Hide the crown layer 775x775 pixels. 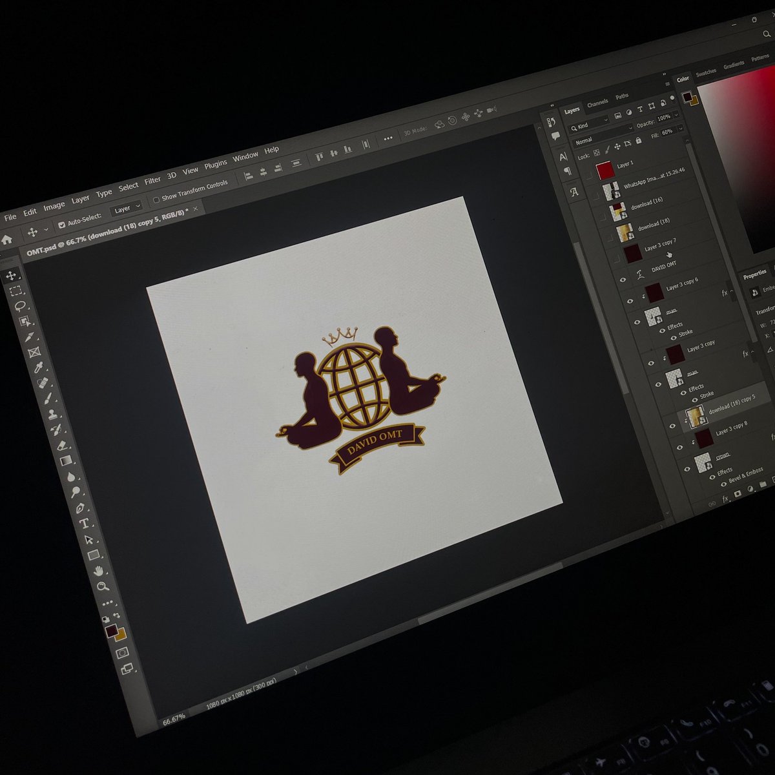(687, 468)
